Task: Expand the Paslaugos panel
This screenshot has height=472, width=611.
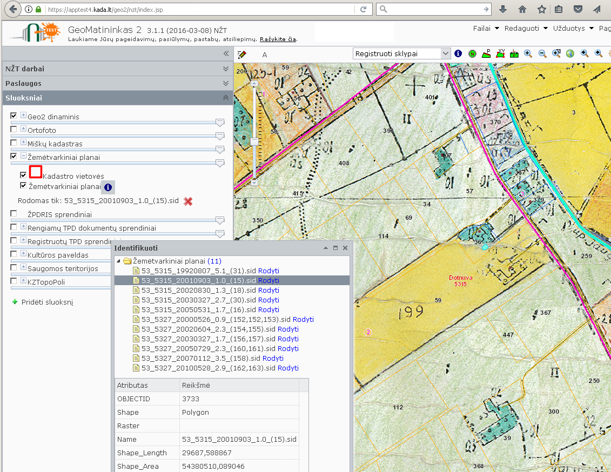Action: click(226, 83)
